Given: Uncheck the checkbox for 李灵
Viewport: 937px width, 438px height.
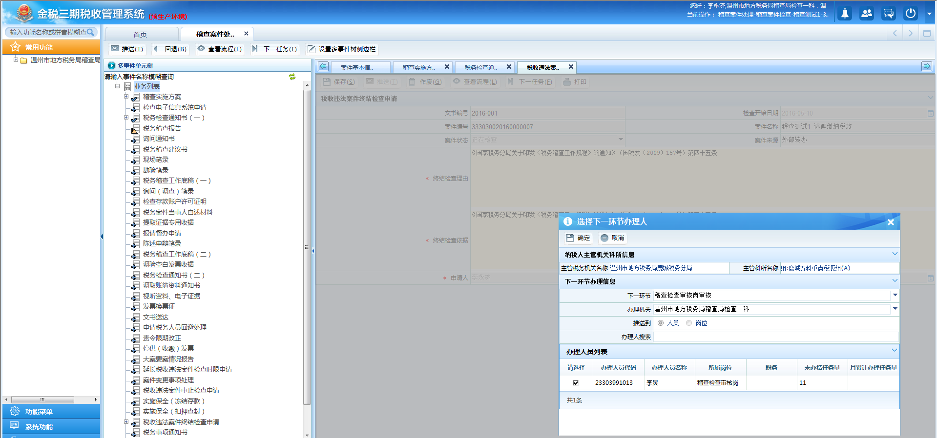Looking at the screenshot, I should [x=576, y=383].
